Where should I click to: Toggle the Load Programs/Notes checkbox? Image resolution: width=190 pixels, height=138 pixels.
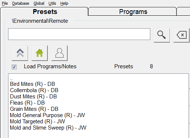14,67
